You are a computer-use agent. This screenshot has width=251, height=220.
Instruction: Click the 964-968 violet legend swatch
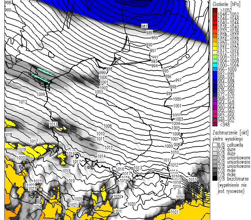pos(215,103)
